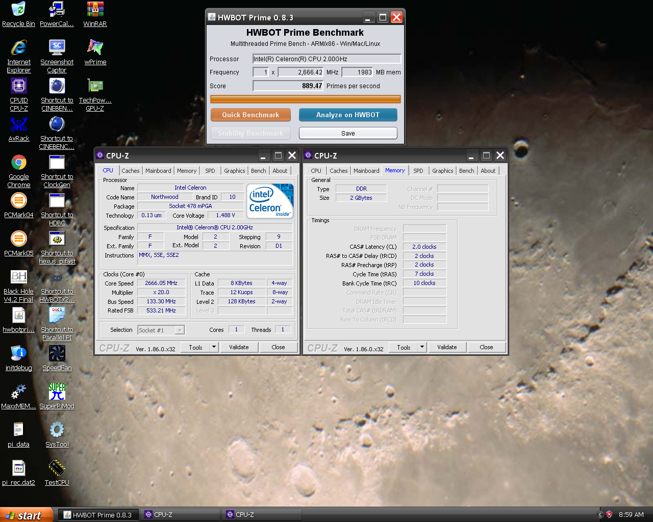Click Close button in right CPU-Z window

486,347
